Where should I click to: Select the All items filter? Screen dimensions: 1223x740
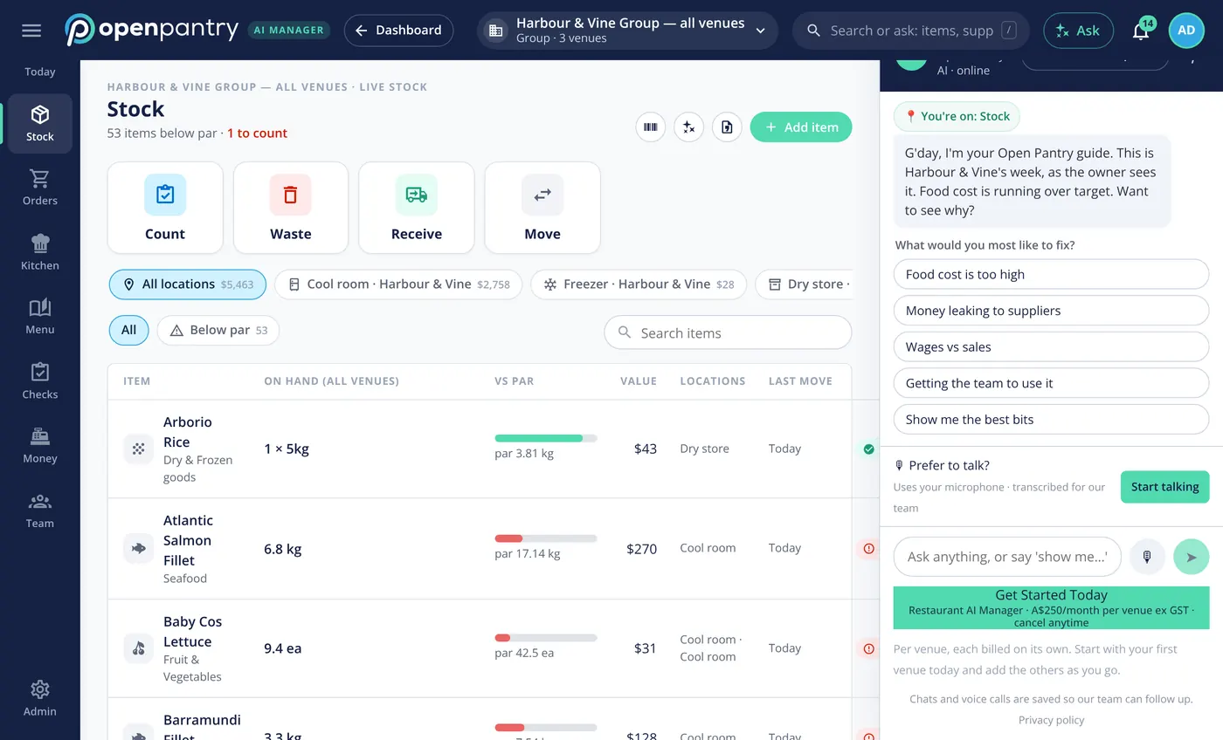pos(129,331)
